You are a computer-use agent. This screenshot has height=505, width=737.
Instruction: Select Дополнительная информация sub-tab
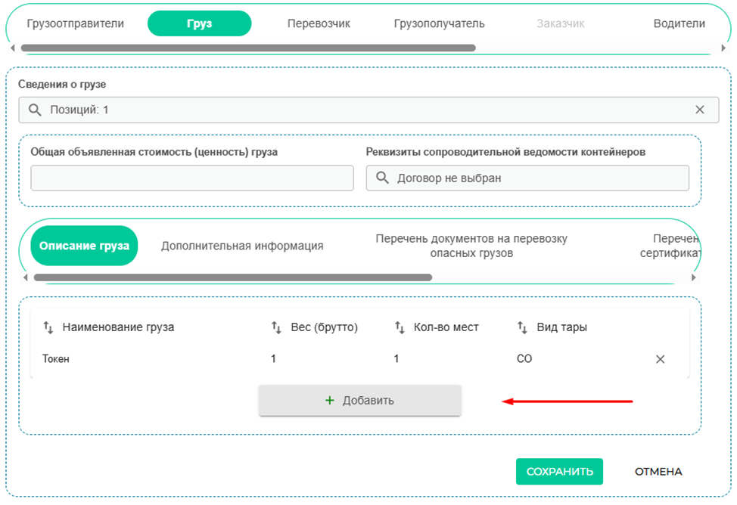242,246
